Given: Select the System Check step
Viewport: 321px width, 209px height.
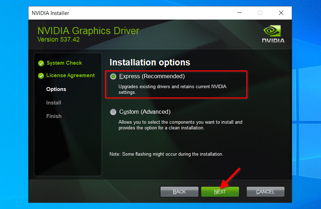Looking at the screenshot, I should (64, 63).
